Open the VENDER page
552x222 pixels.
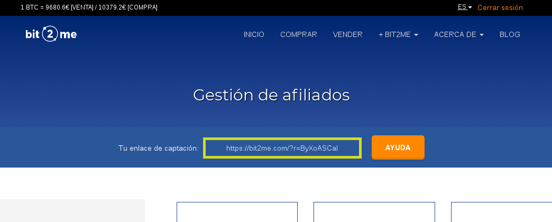click(x=347, y=34)
